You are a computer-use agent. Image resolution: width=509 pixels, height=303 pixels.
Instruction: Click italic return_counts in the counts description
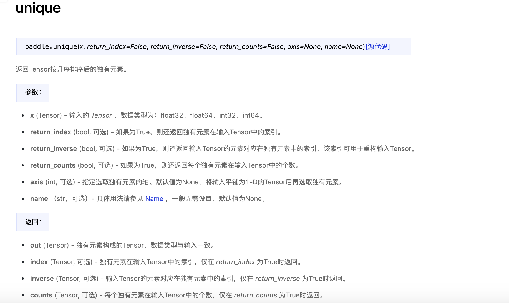(x=255, y=295)
